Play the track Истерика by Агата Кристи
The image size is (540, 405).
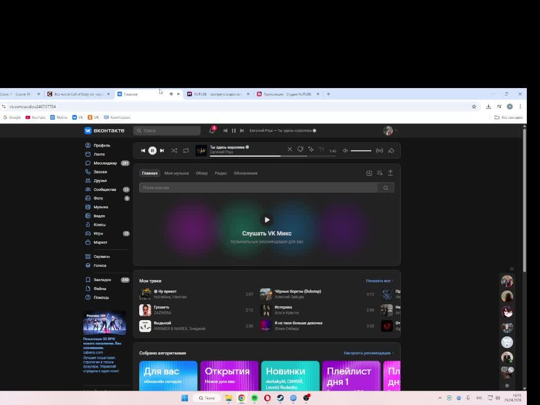click(x=317, y=310)
